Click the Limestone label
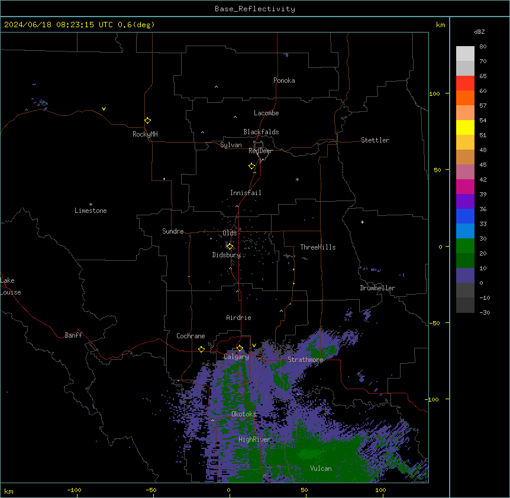 pyautogui.click(x=91, y=211)
